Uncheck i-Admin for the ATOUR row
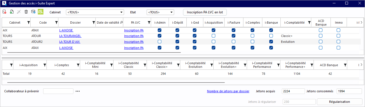The image size is (365, 107). tap(159, 36)
